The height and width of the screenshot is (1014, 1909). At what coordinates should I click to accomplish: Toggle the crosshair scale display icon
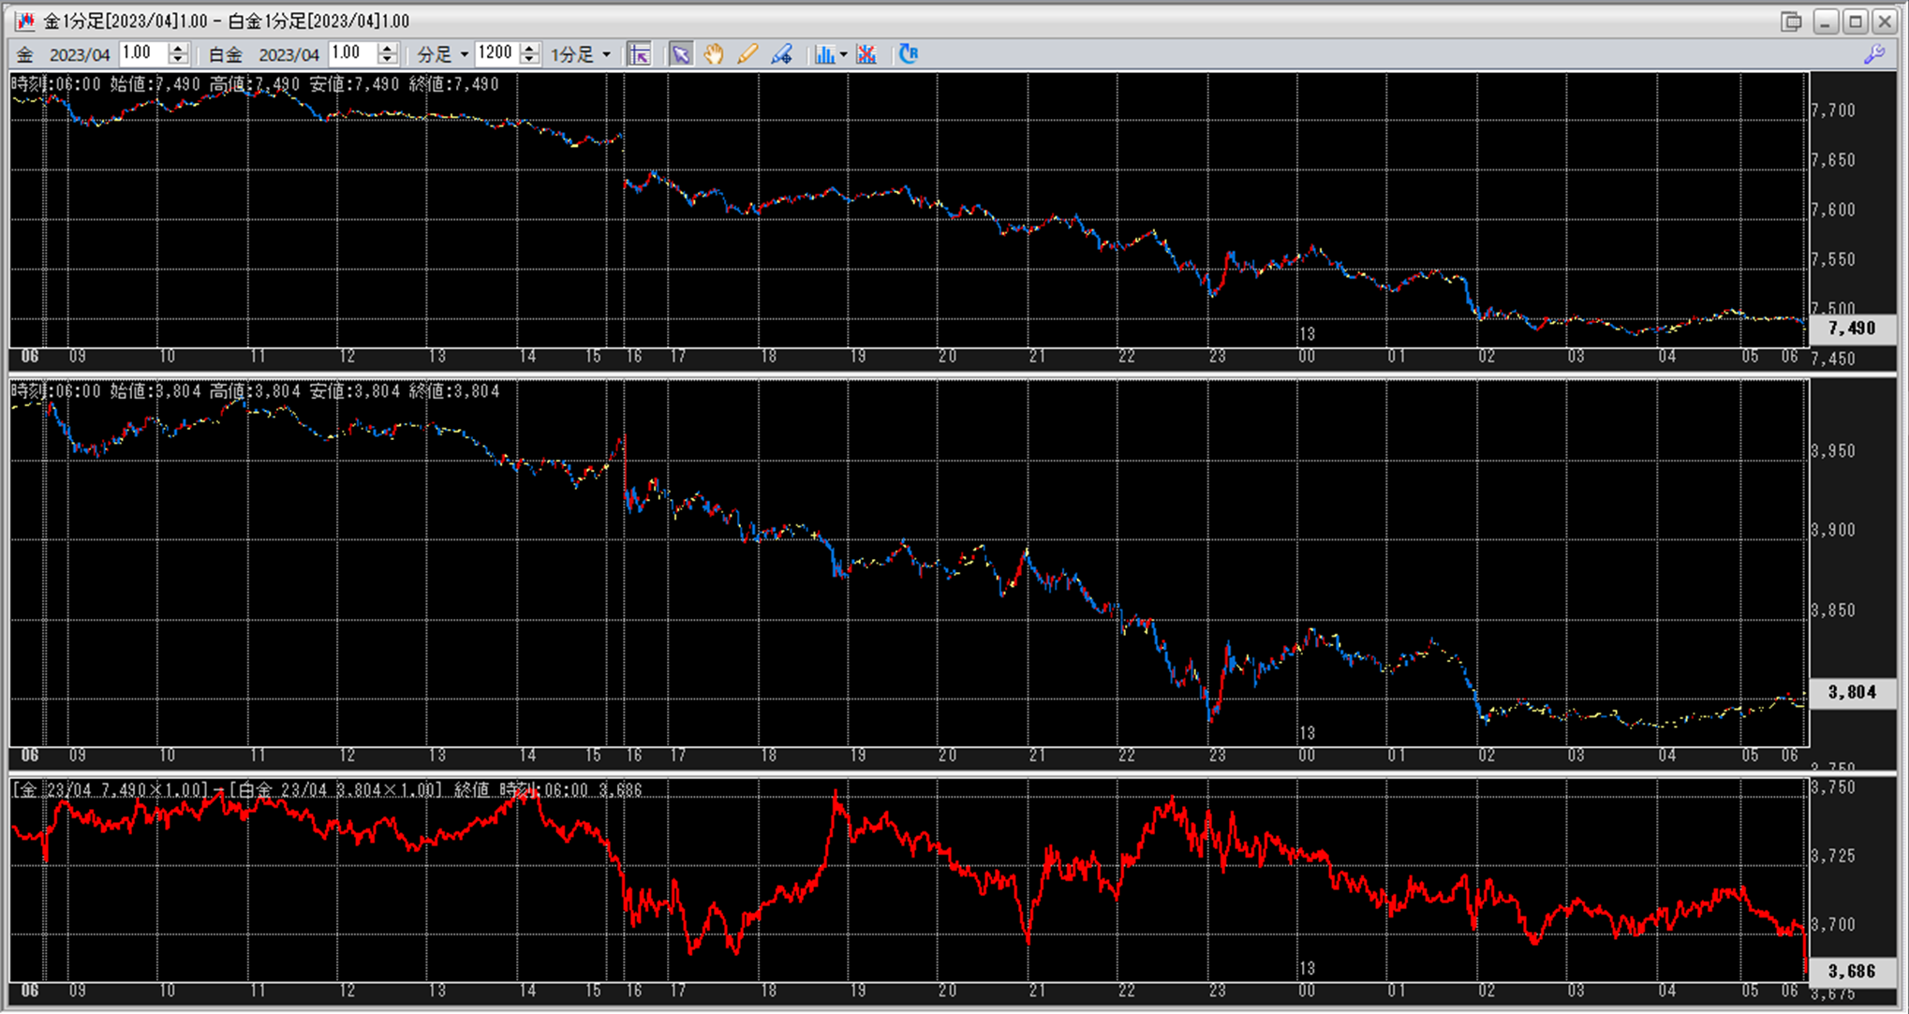640,54
